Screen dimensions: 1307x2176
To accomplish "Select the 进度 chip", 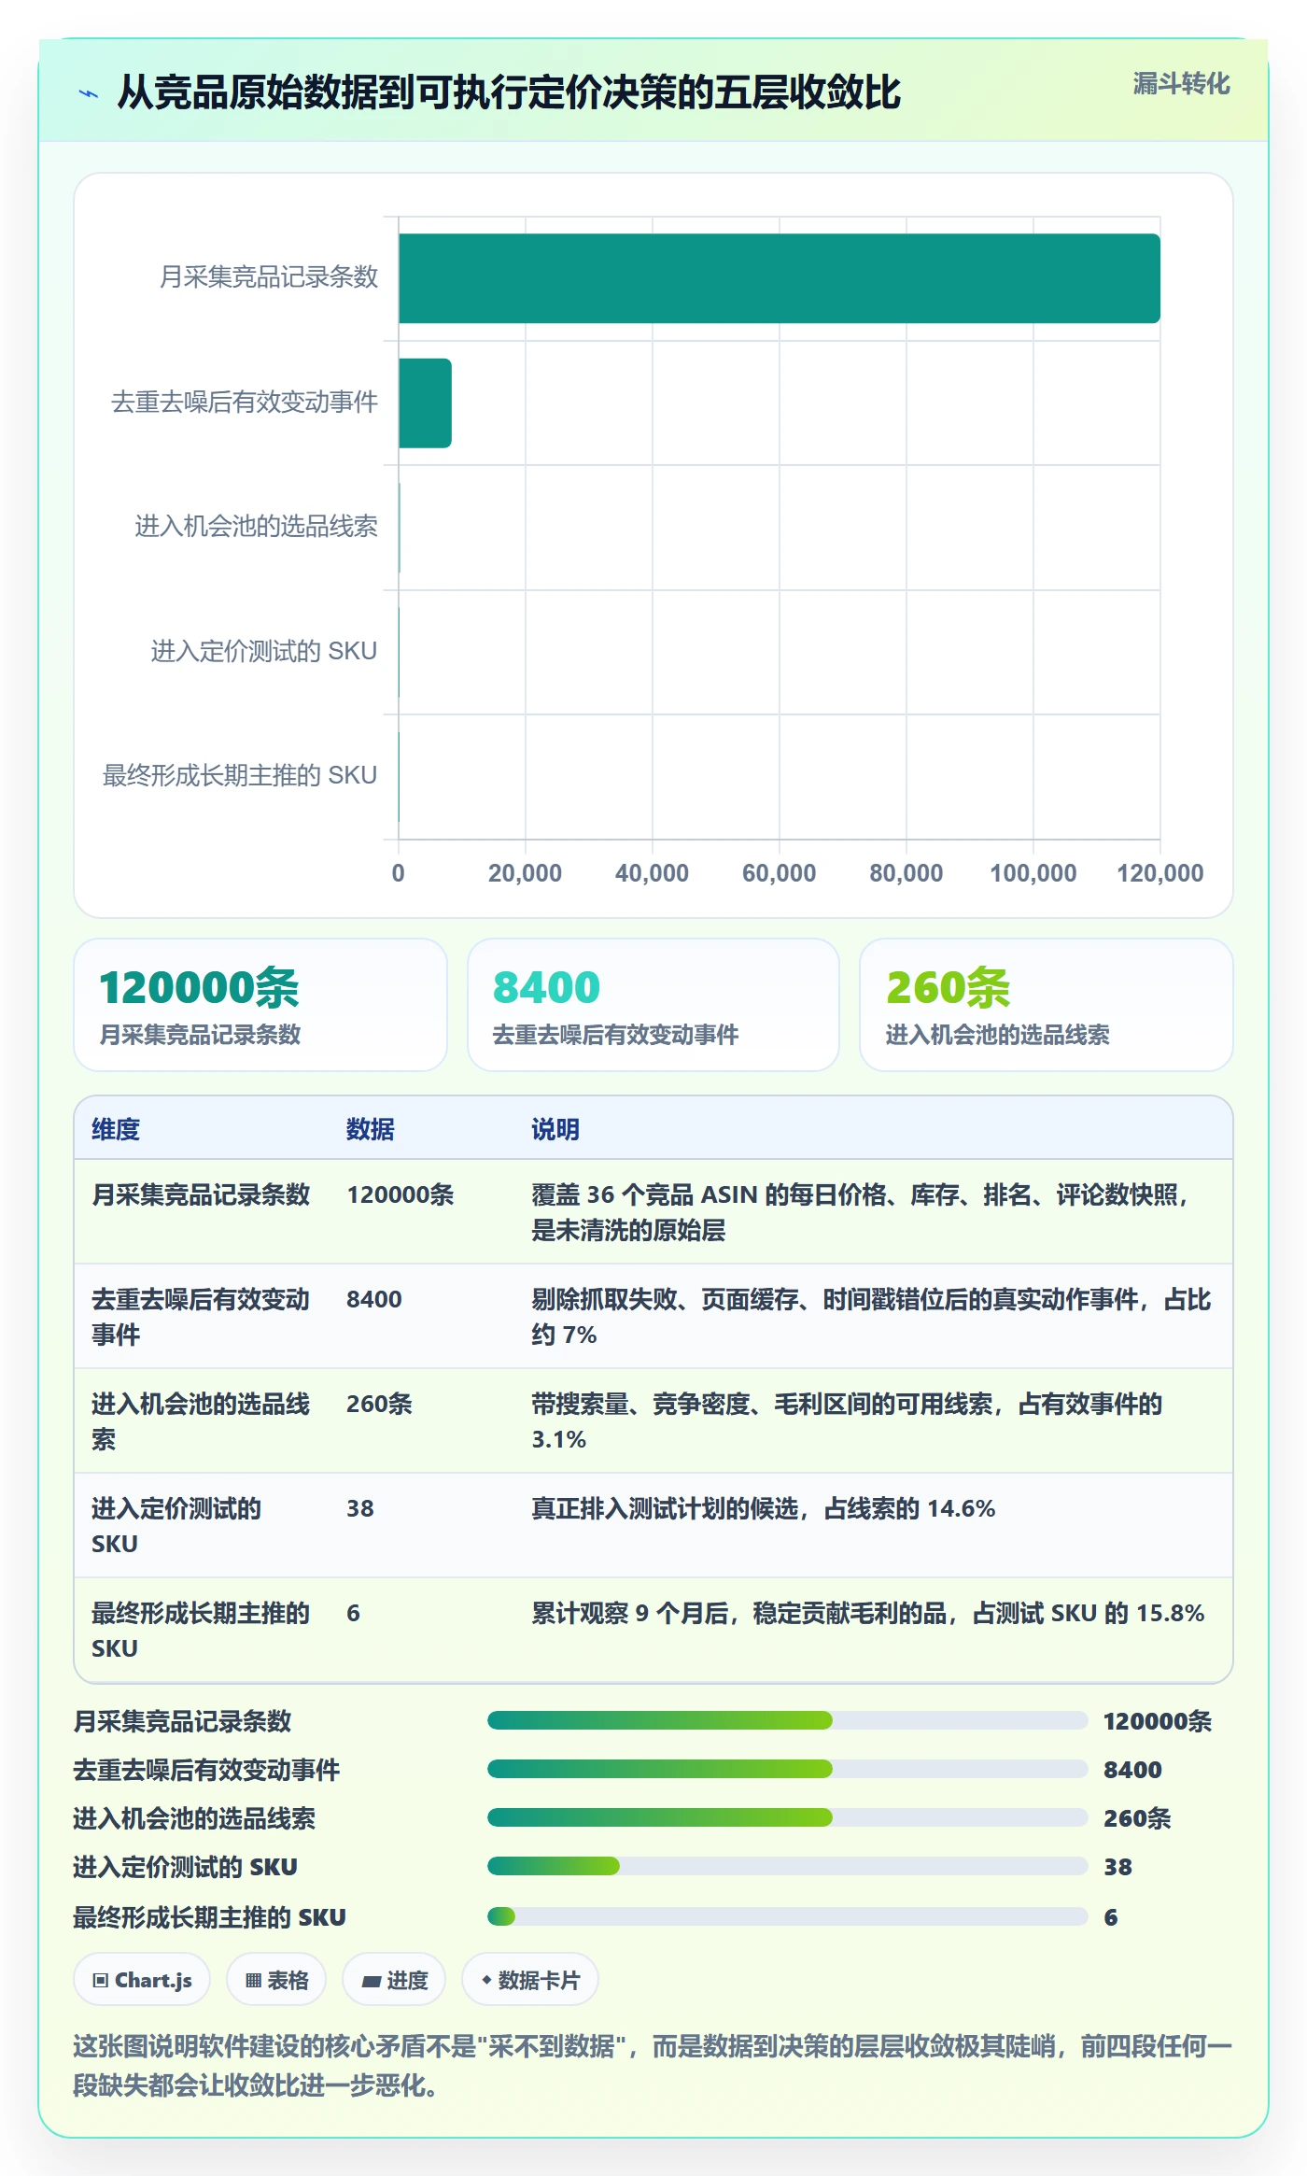I will coord(394,1980).
